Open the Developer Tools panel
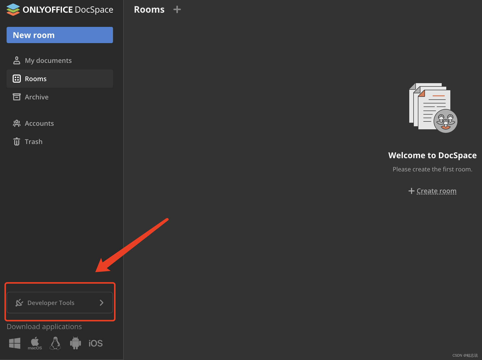The width and height of the screenshot is (482, 360). point(60,302)
